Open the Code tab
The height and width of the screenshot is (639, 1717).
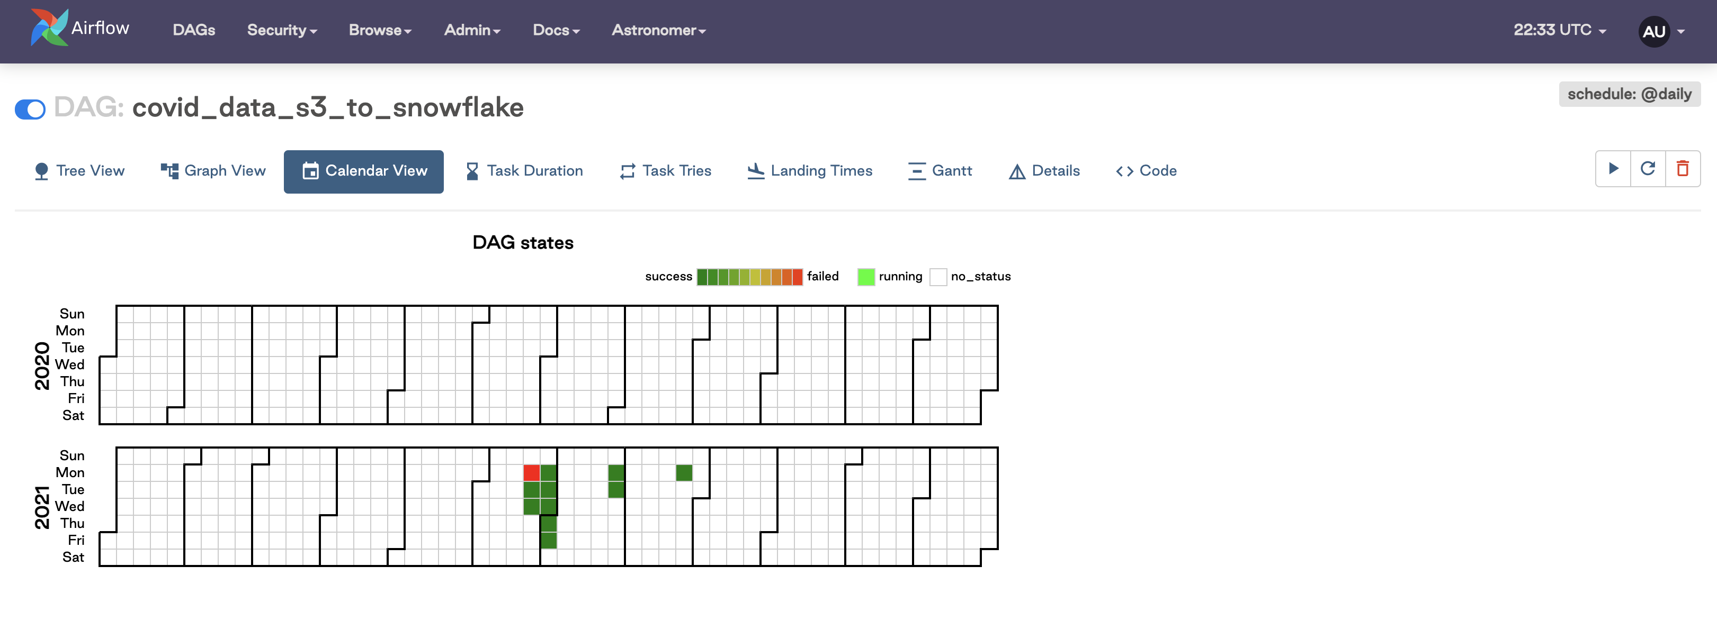pyautogui.click(x=1147, y=171)
